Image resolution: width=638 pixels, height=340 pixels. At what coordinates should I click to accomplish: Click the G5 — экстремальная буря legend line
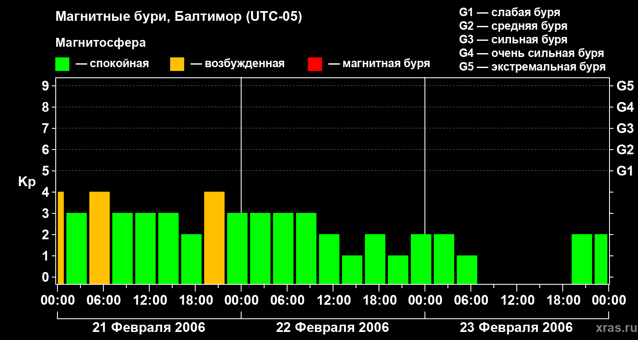[532, 67]
